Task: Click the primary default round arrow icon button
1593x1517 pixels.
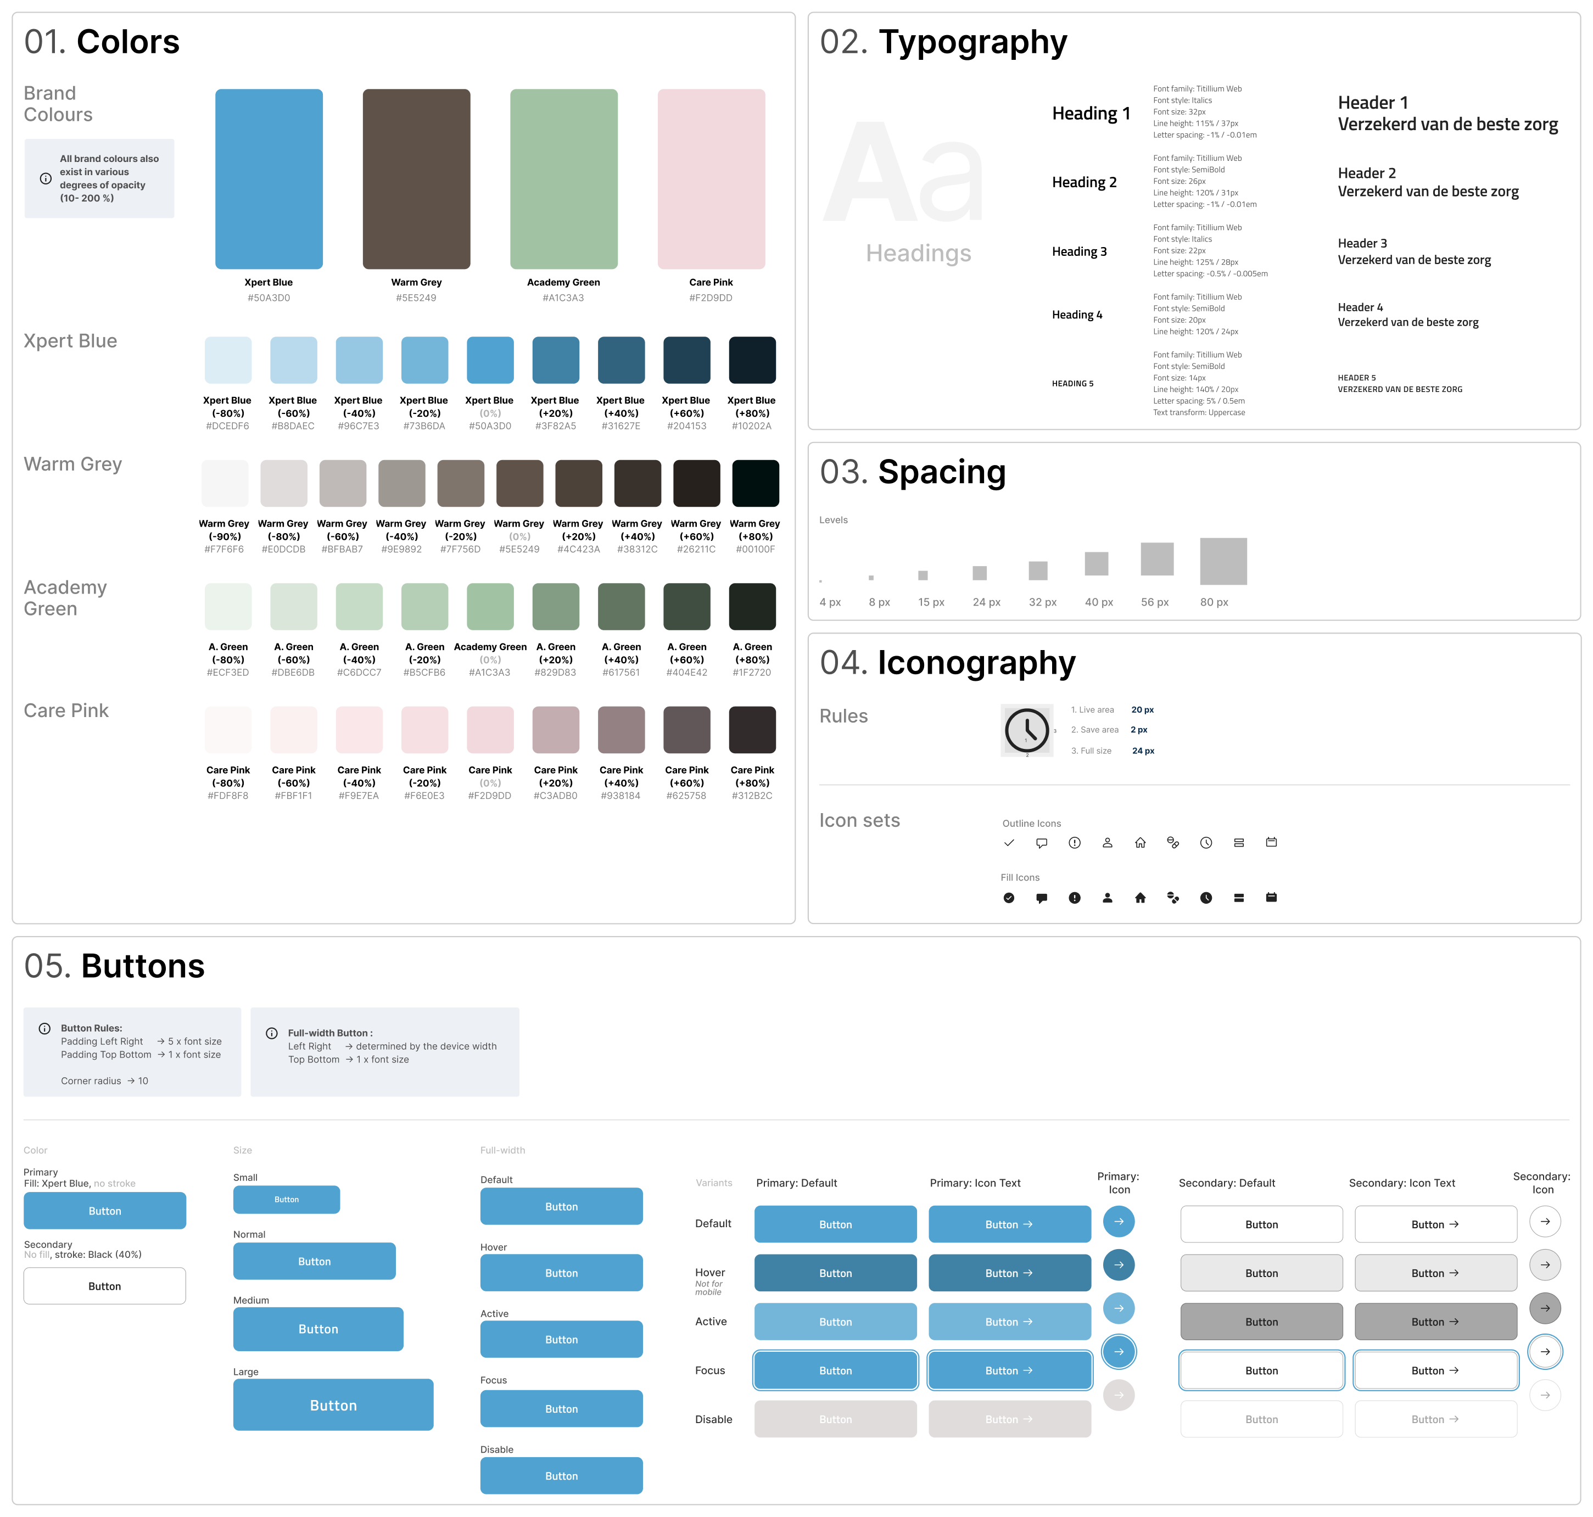Action: tap(1119, 1221)
